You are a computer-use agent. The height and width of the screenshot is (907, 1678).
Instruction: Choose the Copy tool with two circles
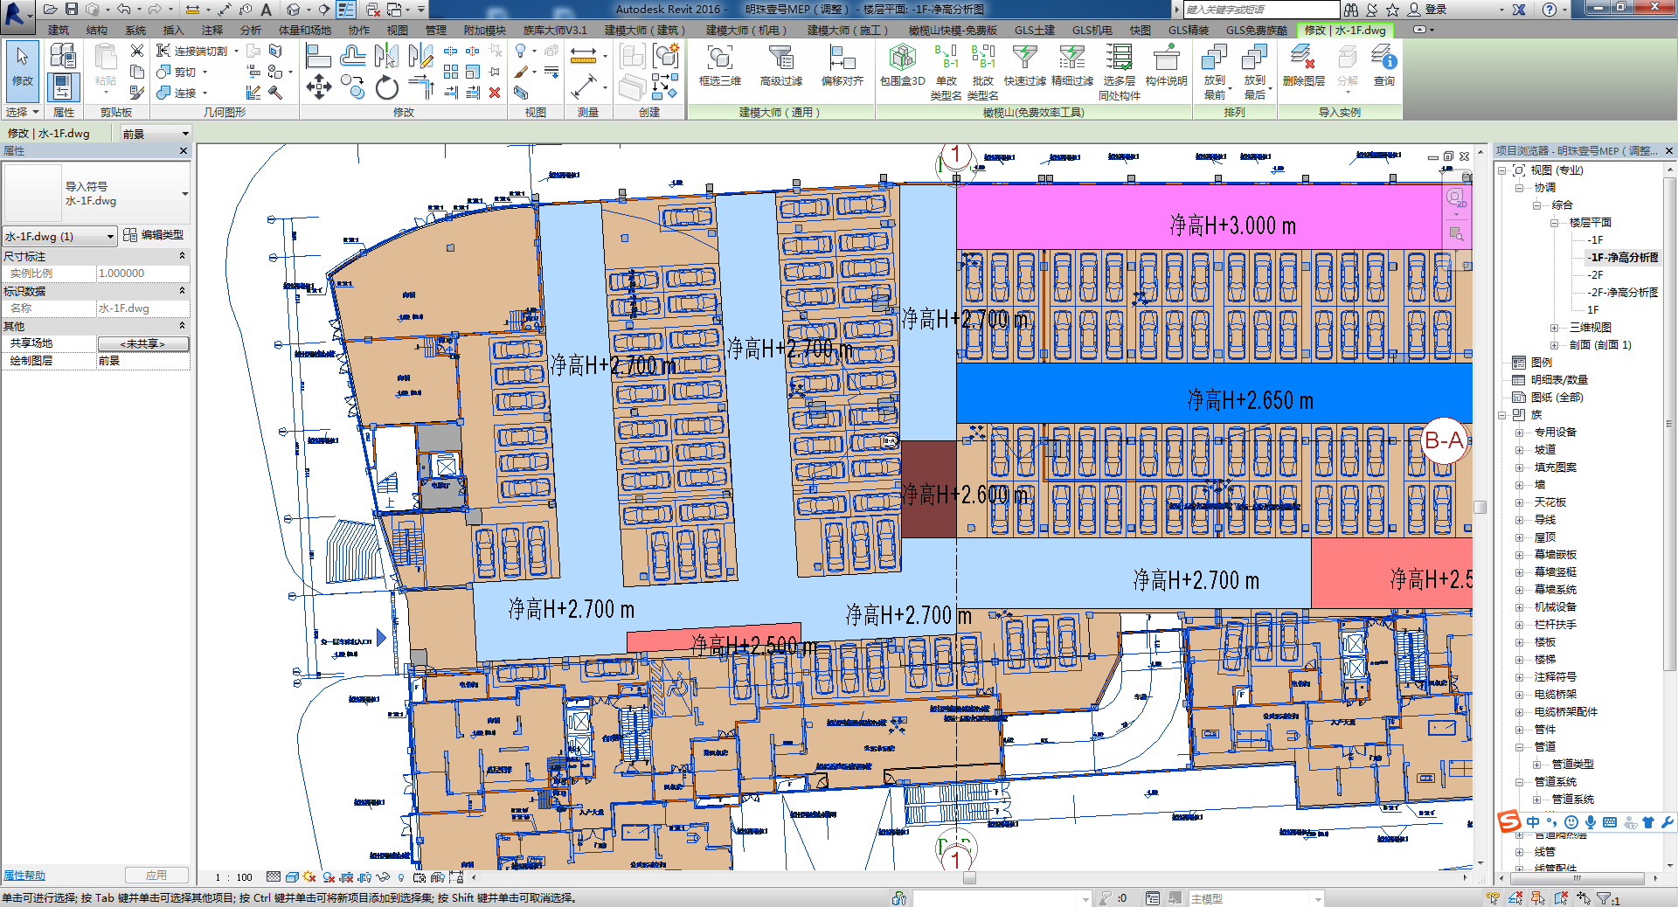click(352, 86)
